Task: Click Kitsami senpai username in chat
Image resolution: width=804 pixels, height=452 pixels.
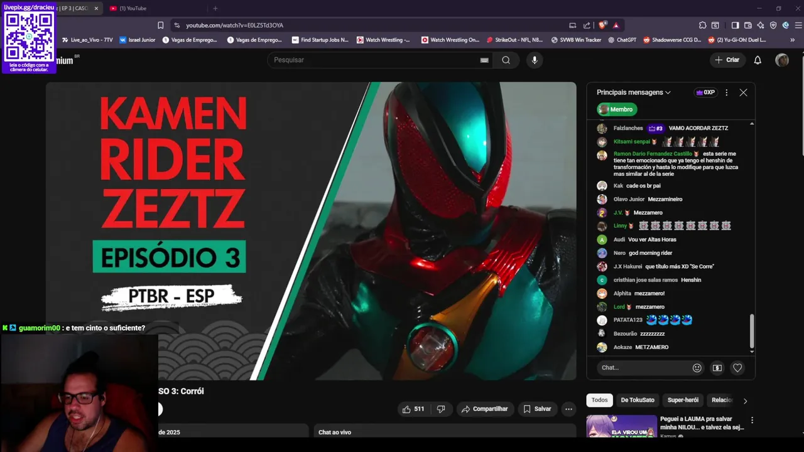Action: click(x=632, y=142)
